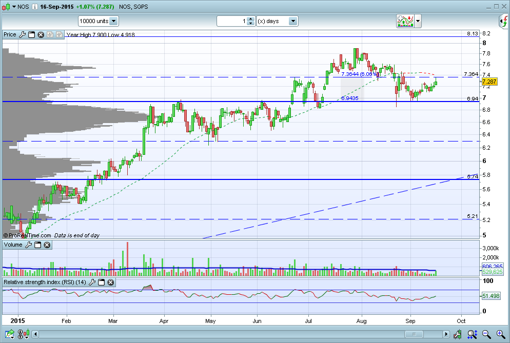
Task: Click the horizontal scrollbar thumb
Action: (414, 334)
